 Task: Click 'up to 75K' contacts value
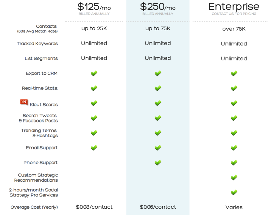click(158, 29)
